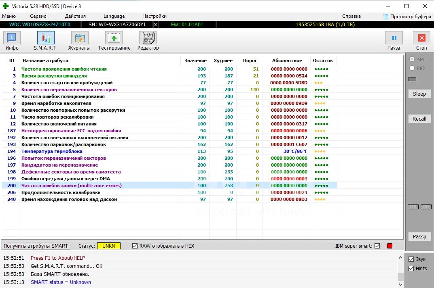
Task: Click the Passp button
Action: click(419, 237)
